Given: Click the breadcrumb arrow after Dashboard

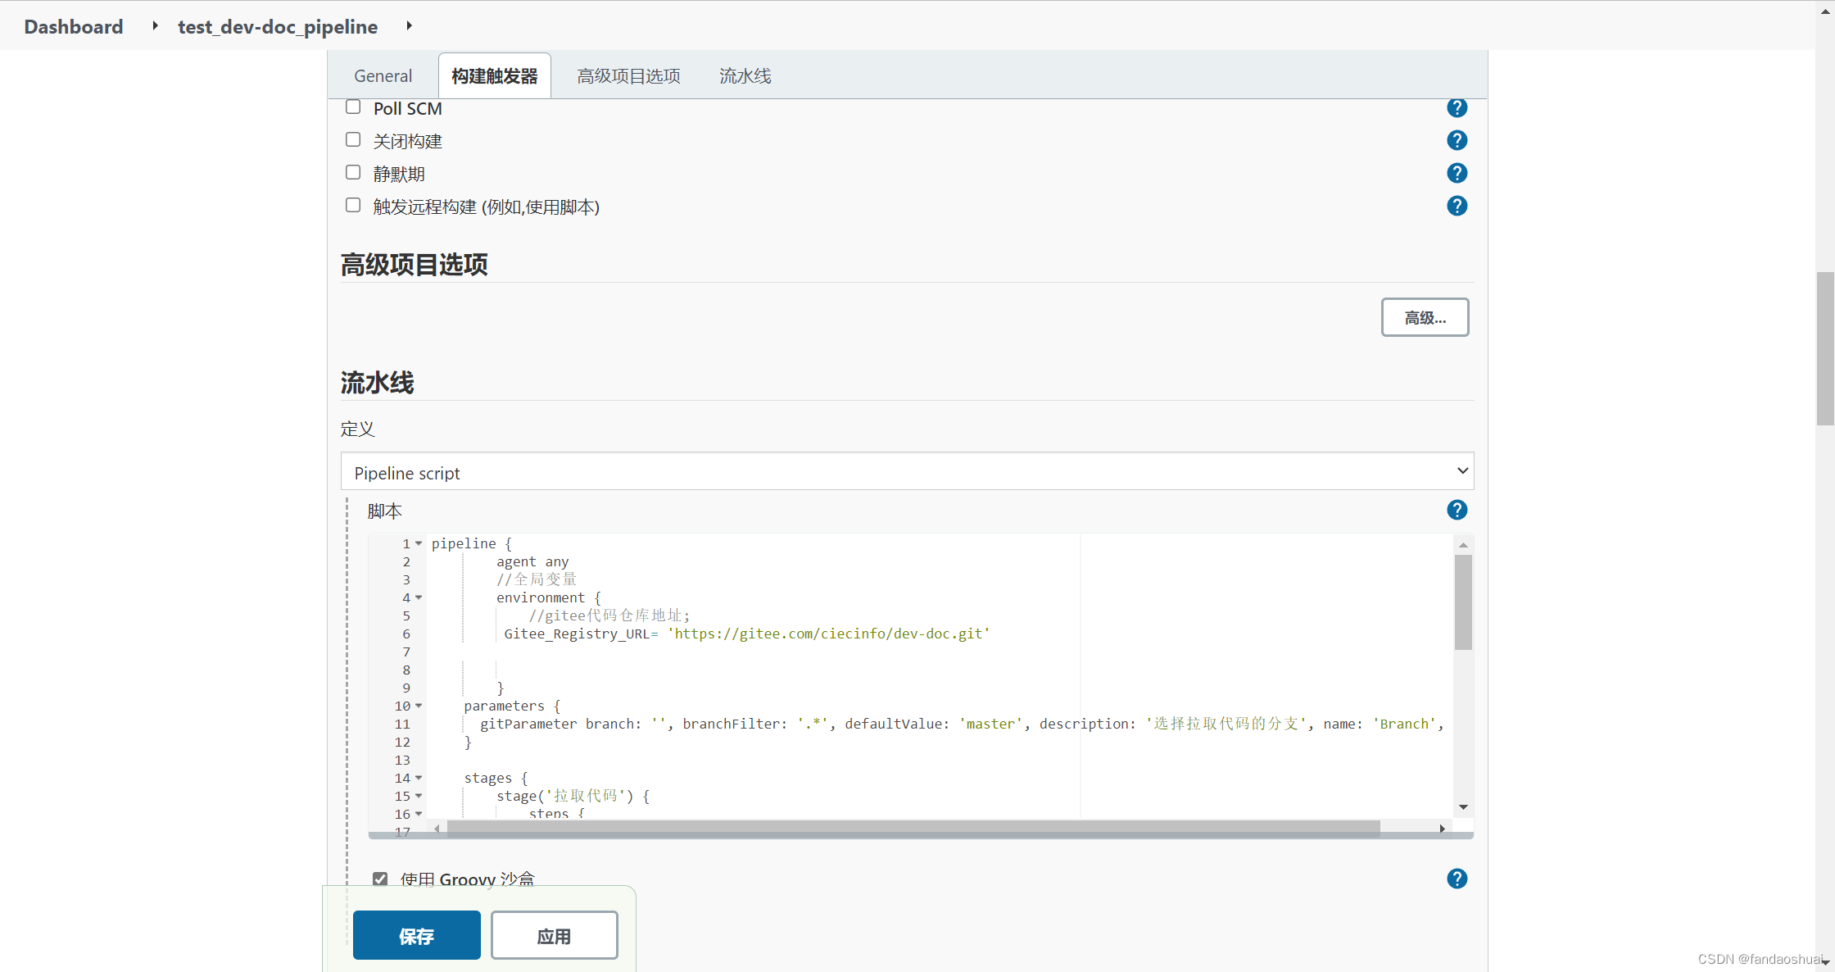Looking at the screenshot, I should coord(154,25).
